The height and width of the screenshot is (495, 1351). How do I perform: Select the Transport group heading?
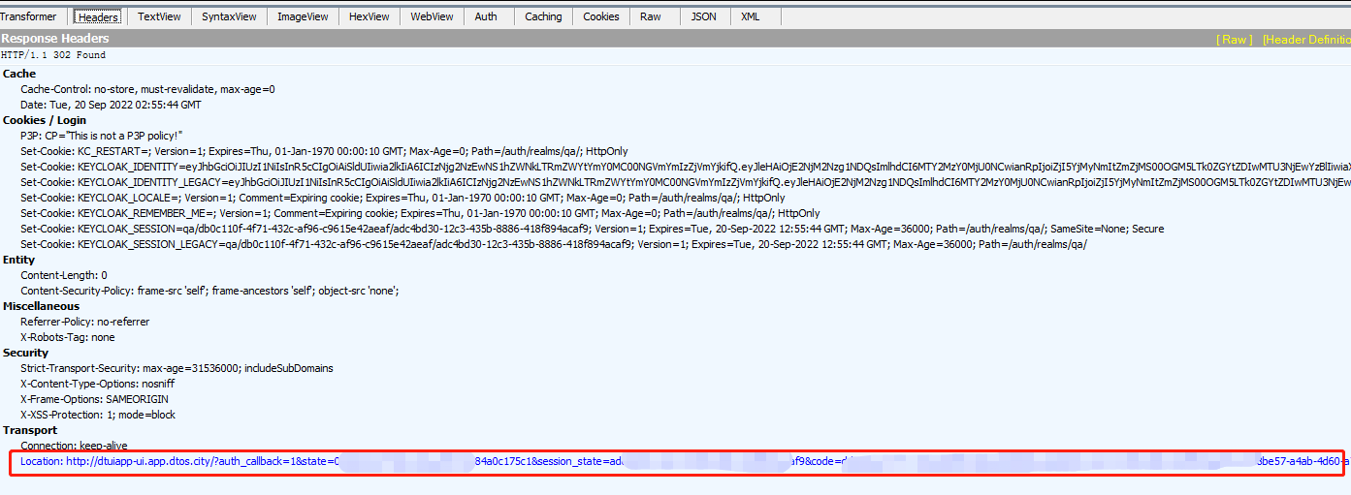(30, 430)
